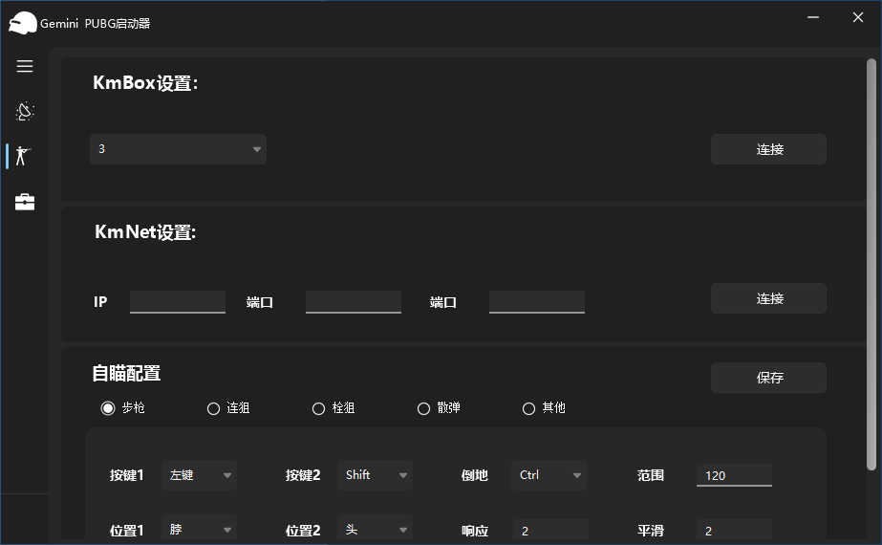Open the 按键1 dropdown set to 左键

point(199,475)
